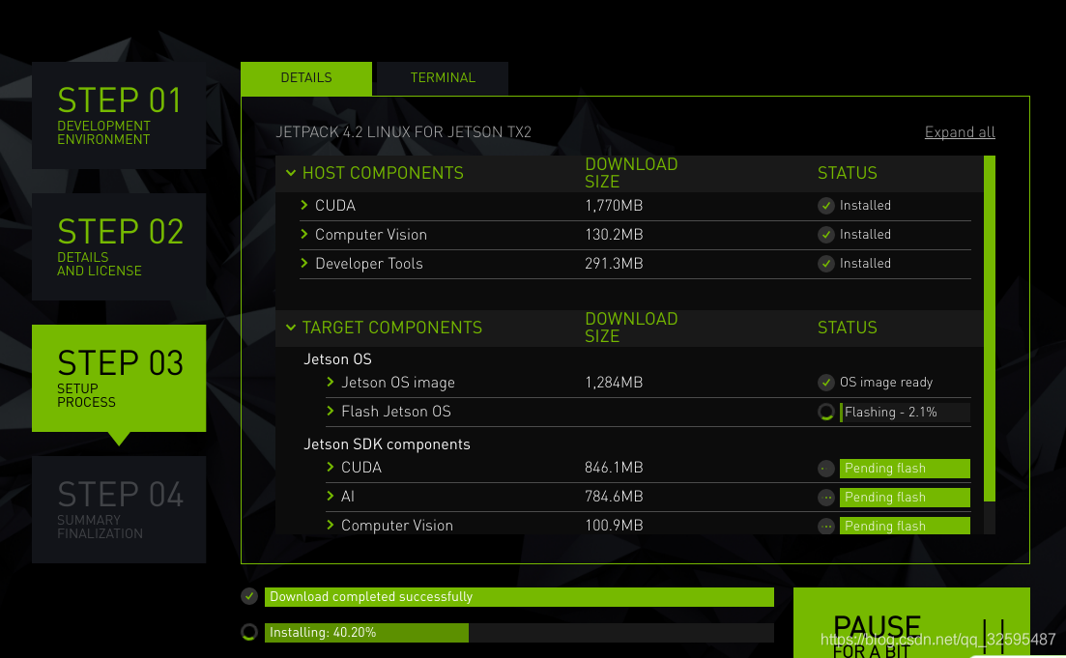
Task: Expand the SDK CUDA 846.1MB row
Action: (331, 467)
